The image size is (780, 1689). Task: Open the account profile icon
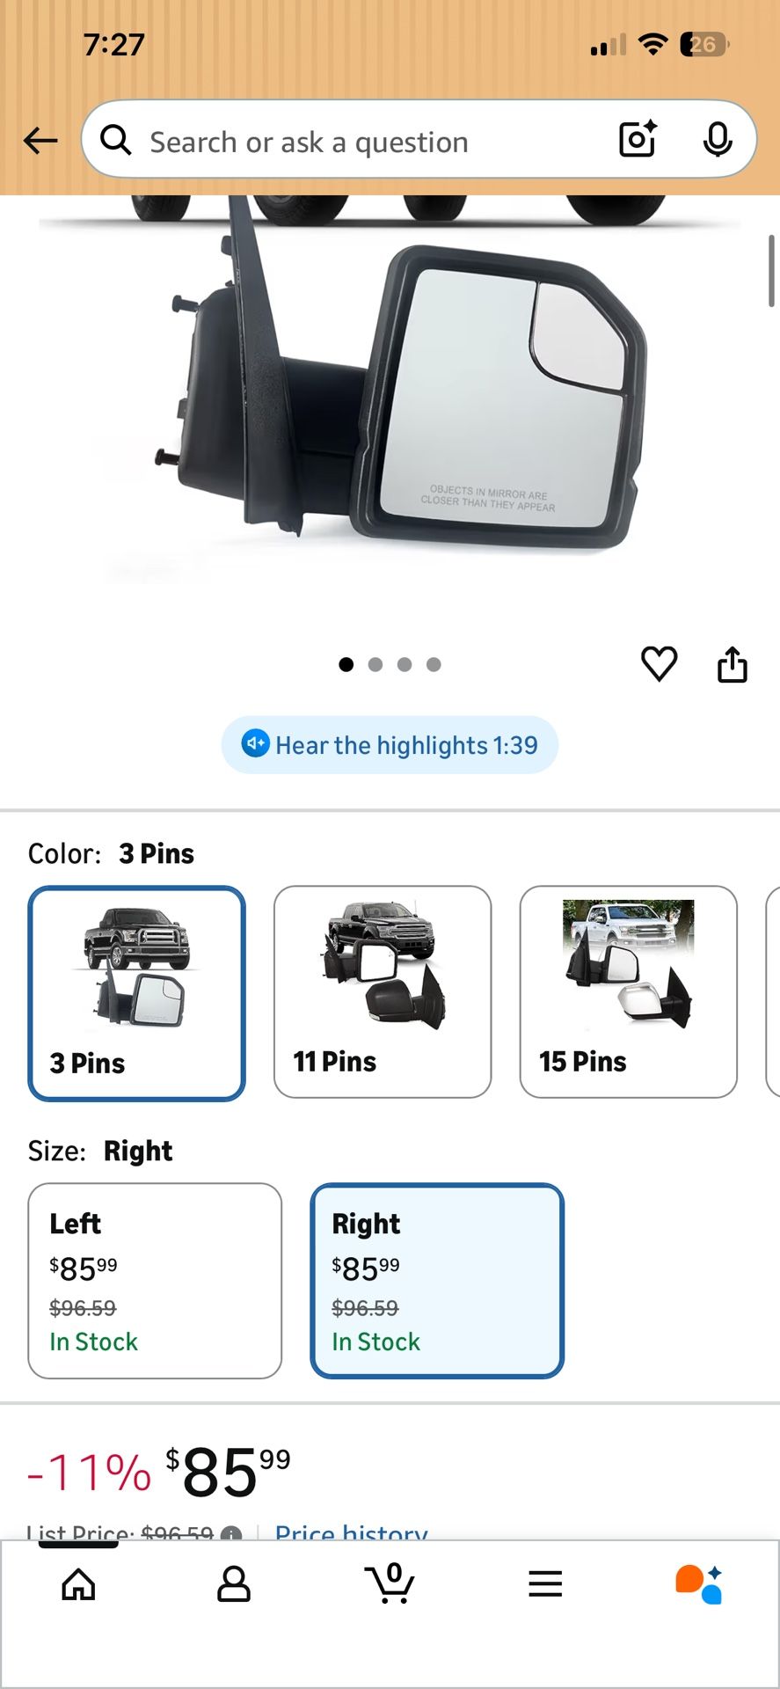click(234, 1584)
